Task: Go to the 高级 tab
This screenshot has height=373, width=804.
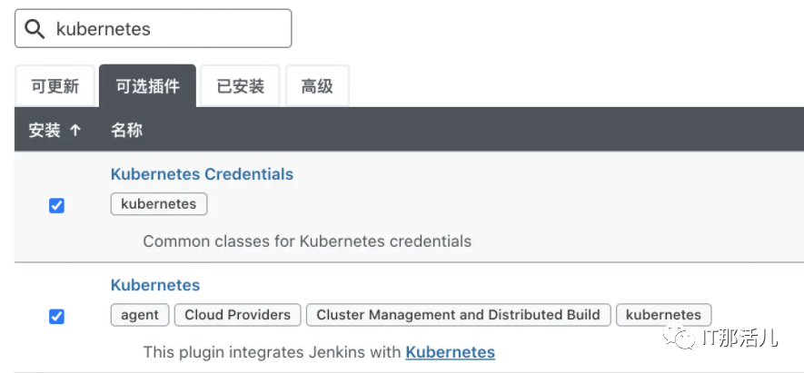Action: pos(317,86)
